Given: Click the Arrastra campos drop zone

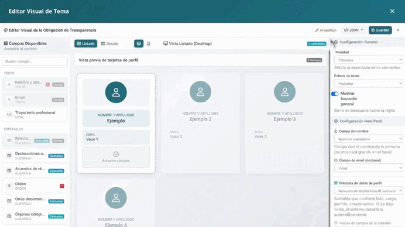Looking at the screenshot, I should click(116, 157).
